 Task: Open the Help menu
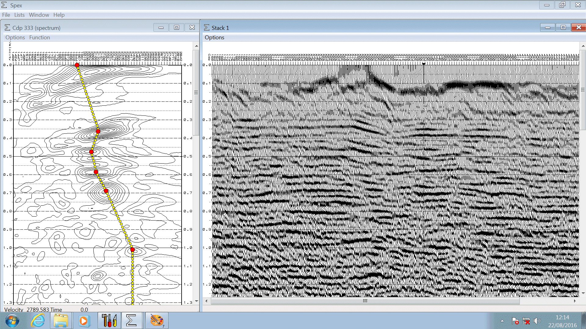point(59,15)
